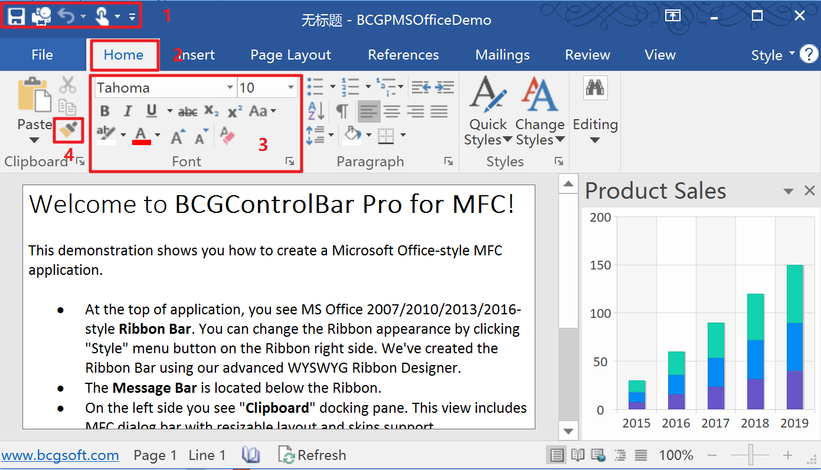Switch to the Page Layout tab
This screenshot has height=470, width=821.
point(291,55)
